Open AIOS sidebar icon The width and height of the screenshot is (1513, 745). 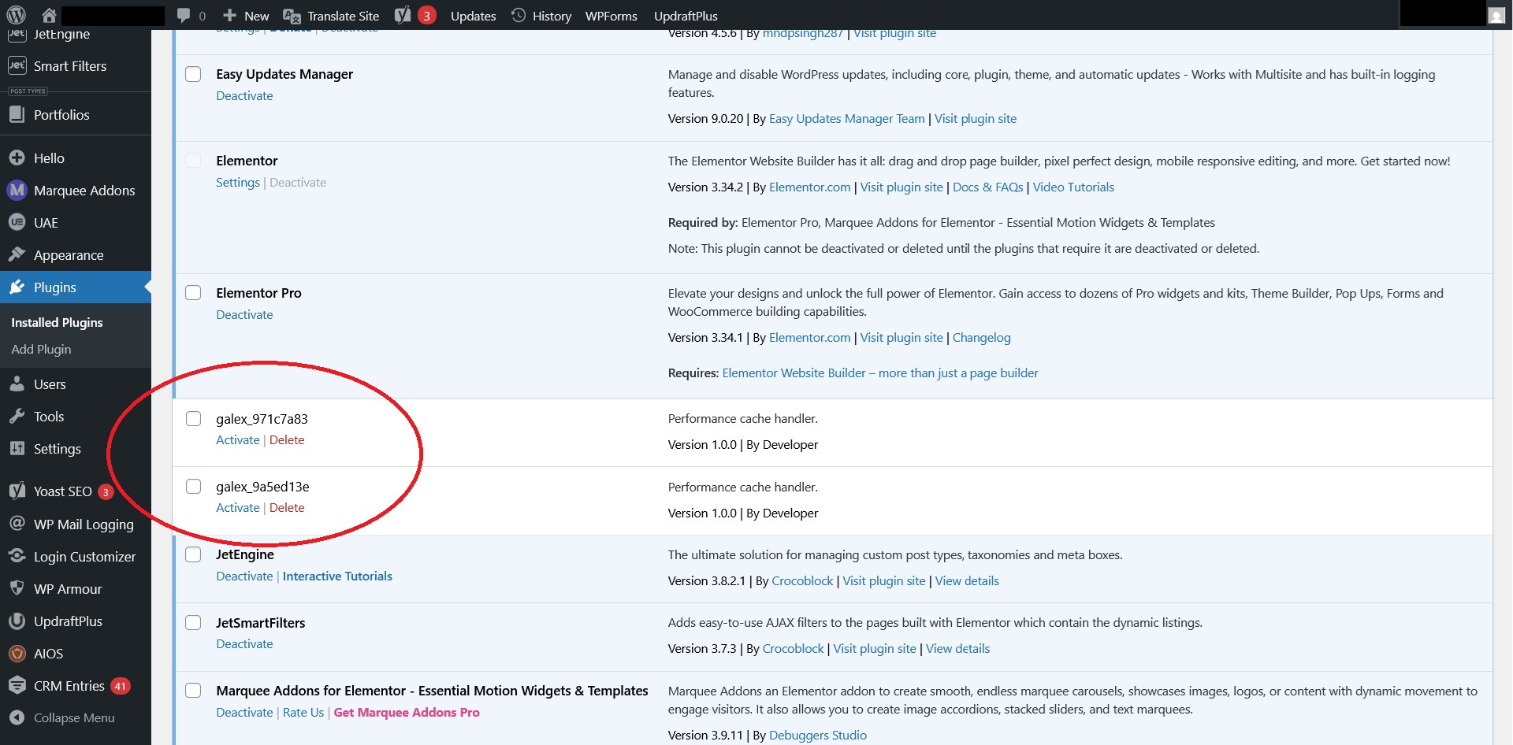[x=17, y=654]
